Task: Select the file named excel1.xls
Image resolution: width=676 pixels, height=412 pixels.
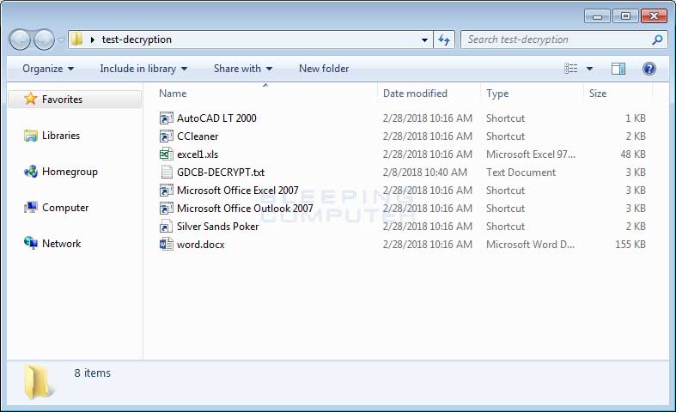Action: [198, 154]
